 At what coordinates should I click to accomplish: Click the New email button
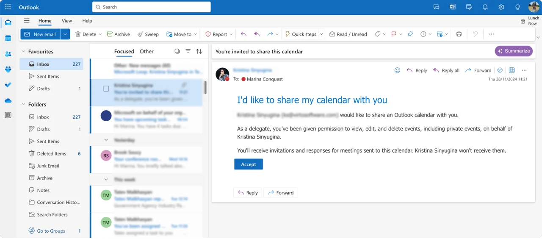point(40,34)
